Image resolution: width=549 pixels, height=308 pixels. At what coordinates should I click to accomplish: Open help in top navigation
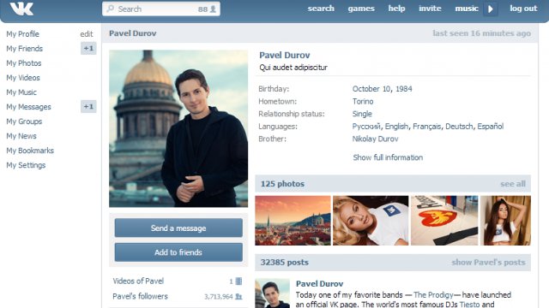pos(396,9)
